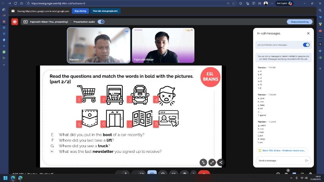
Task: Click the send message arrow icon
Action: 307,161
